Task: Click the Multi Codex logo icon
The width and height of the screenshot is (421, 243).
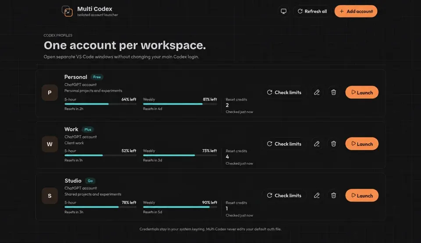Action: pyautogui.click(x=67, y=11)
